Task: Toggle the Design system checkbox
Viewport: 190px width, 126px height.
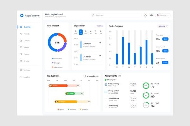Action: tap(106, 92)
